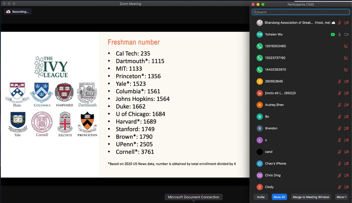
Task: Click cloud recording icon beside host name
Action: pyautogui.click(x=333, y=23)
